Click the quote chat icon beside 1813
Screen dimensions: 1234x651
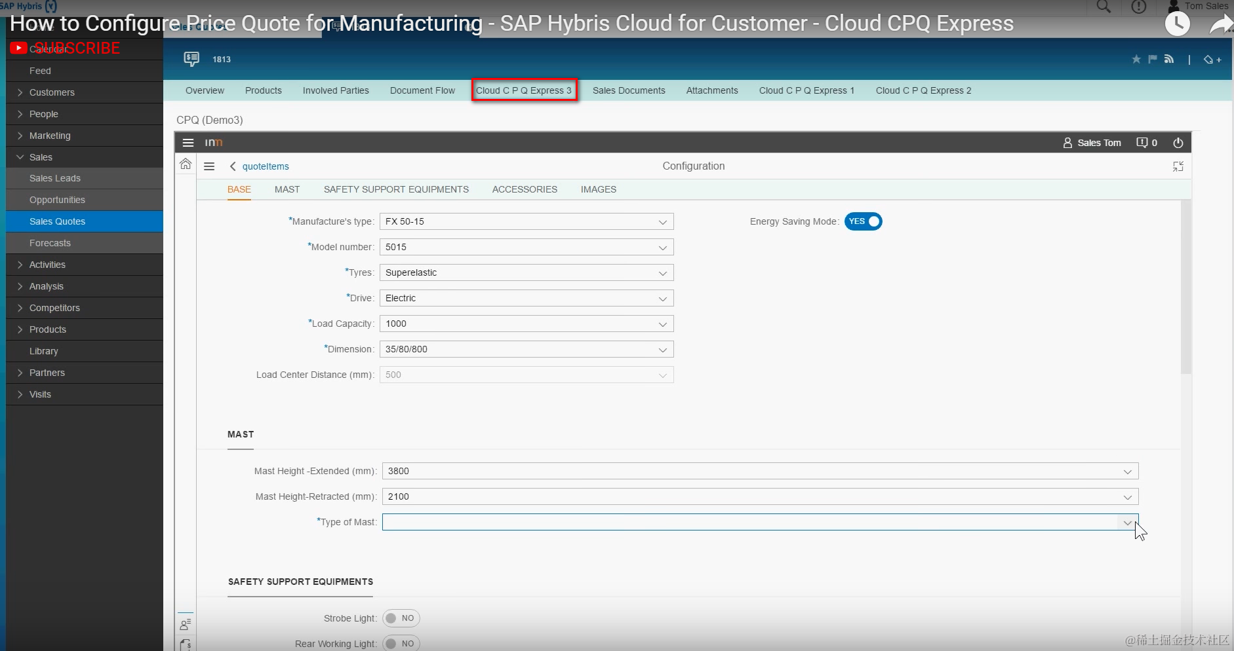(x=191, y=59)
